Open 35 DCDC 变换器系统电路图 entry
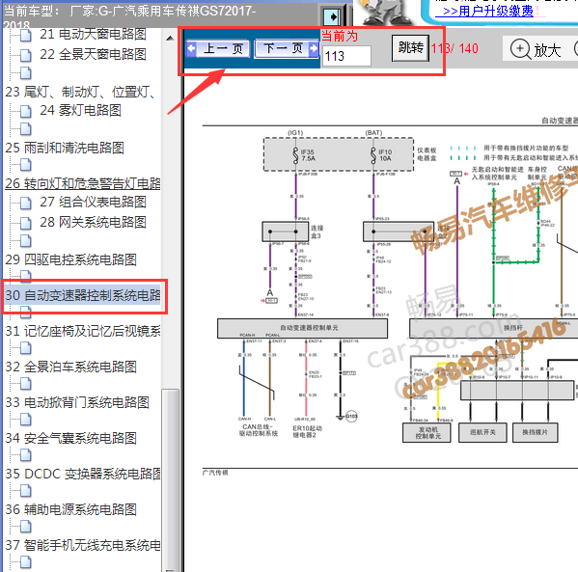 [83, 474]
